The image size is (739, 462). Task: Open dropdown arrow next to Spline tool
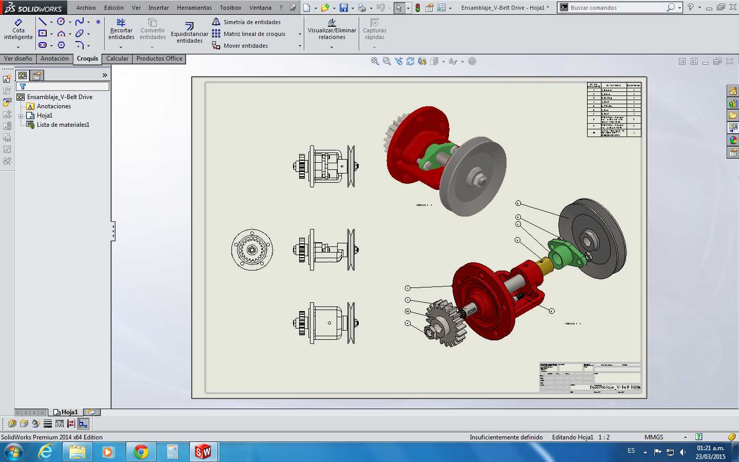[x=88, y=22]
